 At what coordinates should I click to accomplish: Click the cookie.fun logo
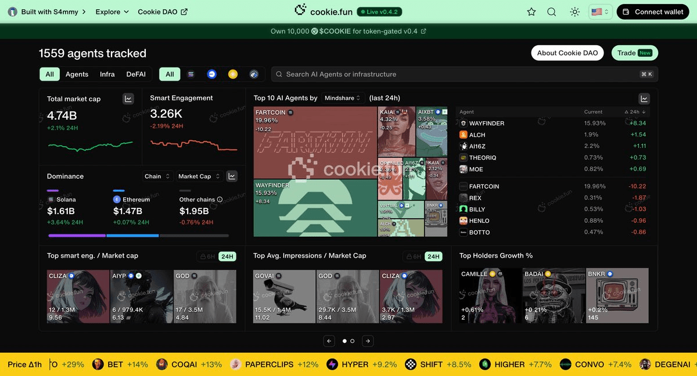click(x=324, y=11)
